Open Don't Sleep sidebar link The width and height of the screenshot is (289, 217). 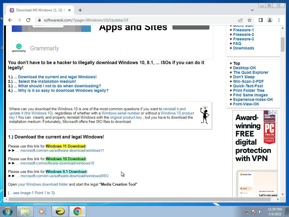pyautogui.click(x=244, y=77)
